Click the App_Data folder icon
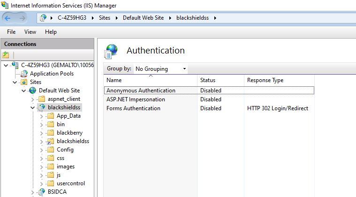 (51, 116)
